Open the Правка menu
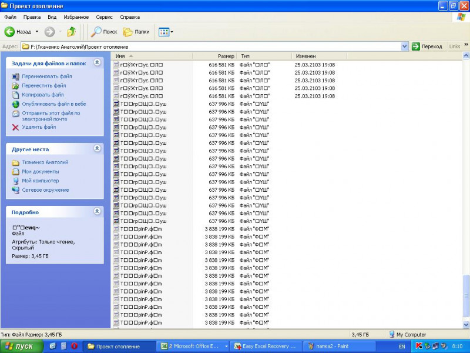The width and height of the screenshot is (470, 353). point(32,17)
